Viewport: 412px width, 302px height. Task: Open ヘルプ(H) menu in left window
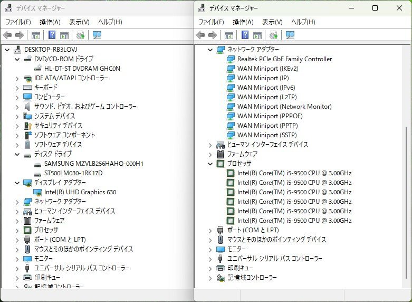coord(110,22)
